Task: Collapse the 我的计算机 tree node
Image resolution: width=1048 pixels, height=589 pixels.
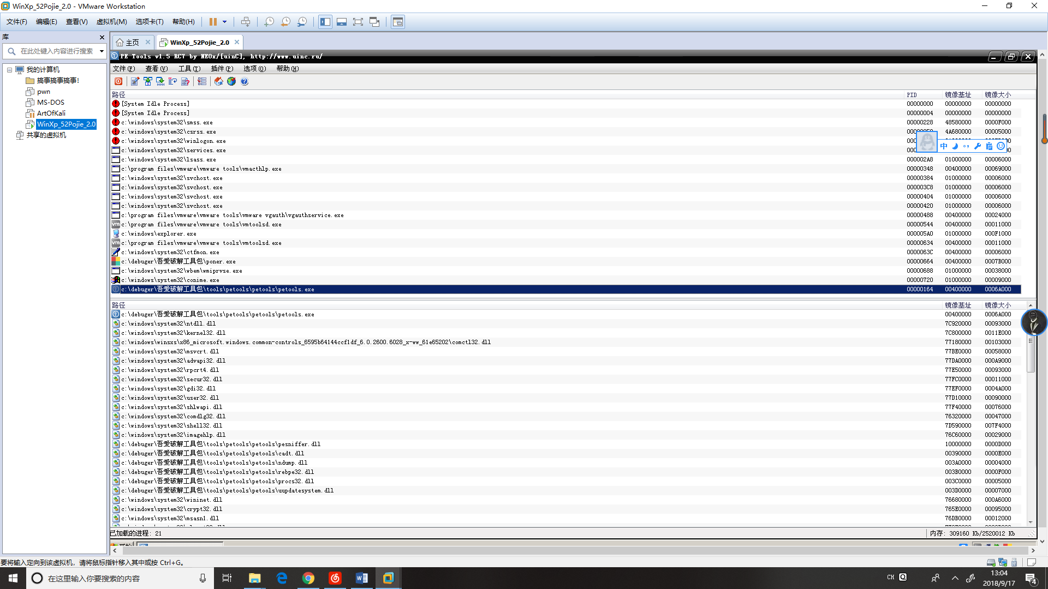Action: 9,70
